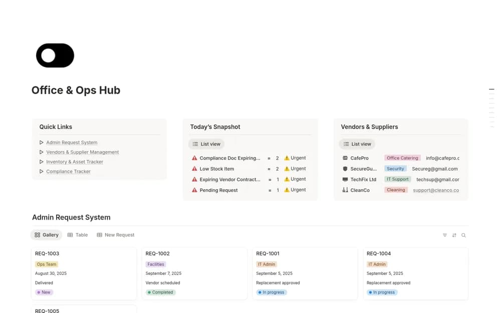Click the Secureg@gmail.com email
Image resolution: width=501 pixels, height=313 pixels.
434,169
